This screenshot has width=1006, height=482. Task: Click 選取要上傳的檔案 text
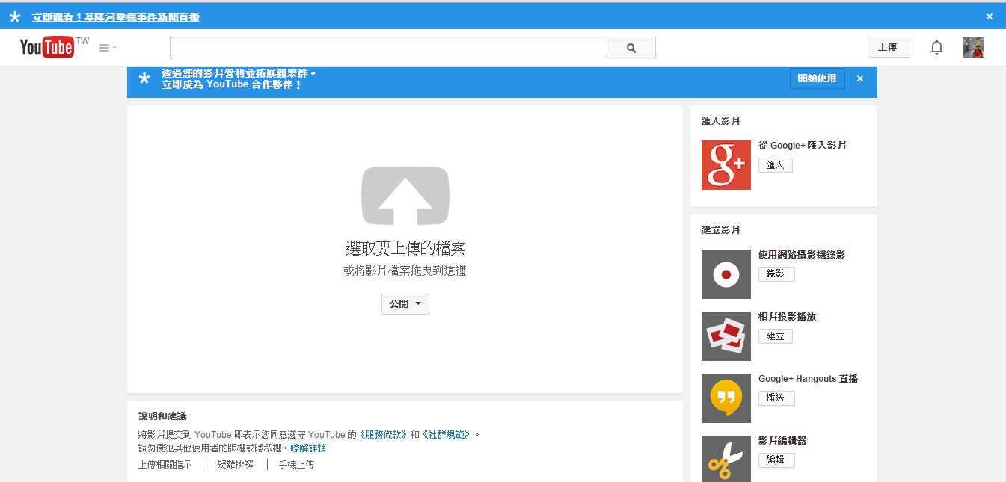pos(405,249)
